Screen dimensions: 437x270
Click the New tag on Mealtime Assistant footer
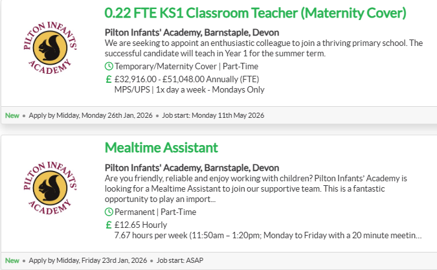12,261
